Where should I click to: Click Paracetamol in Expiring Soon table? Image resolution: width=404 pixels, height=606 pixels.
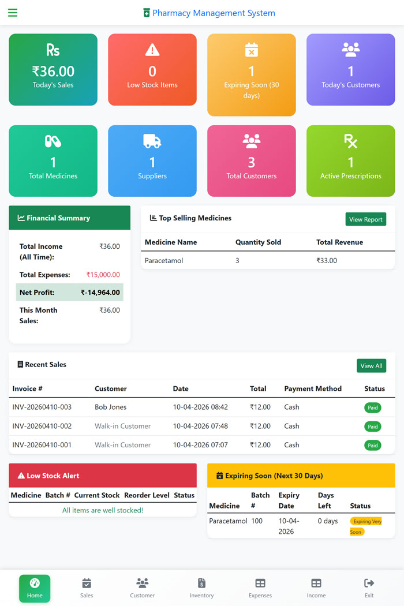(x=228, y=521)
